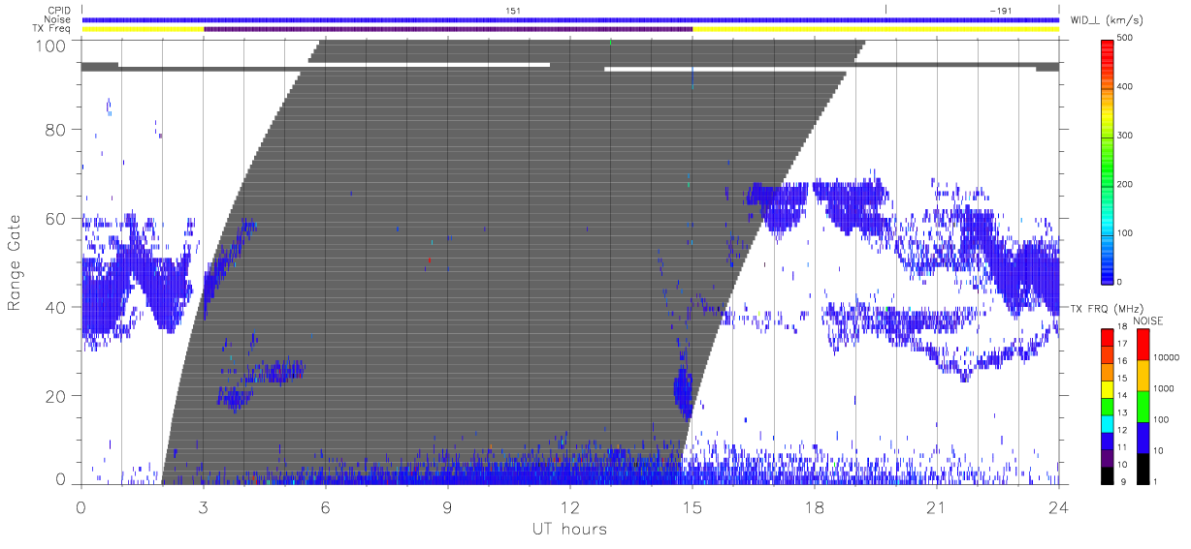Click the UT hours axis title
Screen dimensions: 1191x549
(568, 529)
